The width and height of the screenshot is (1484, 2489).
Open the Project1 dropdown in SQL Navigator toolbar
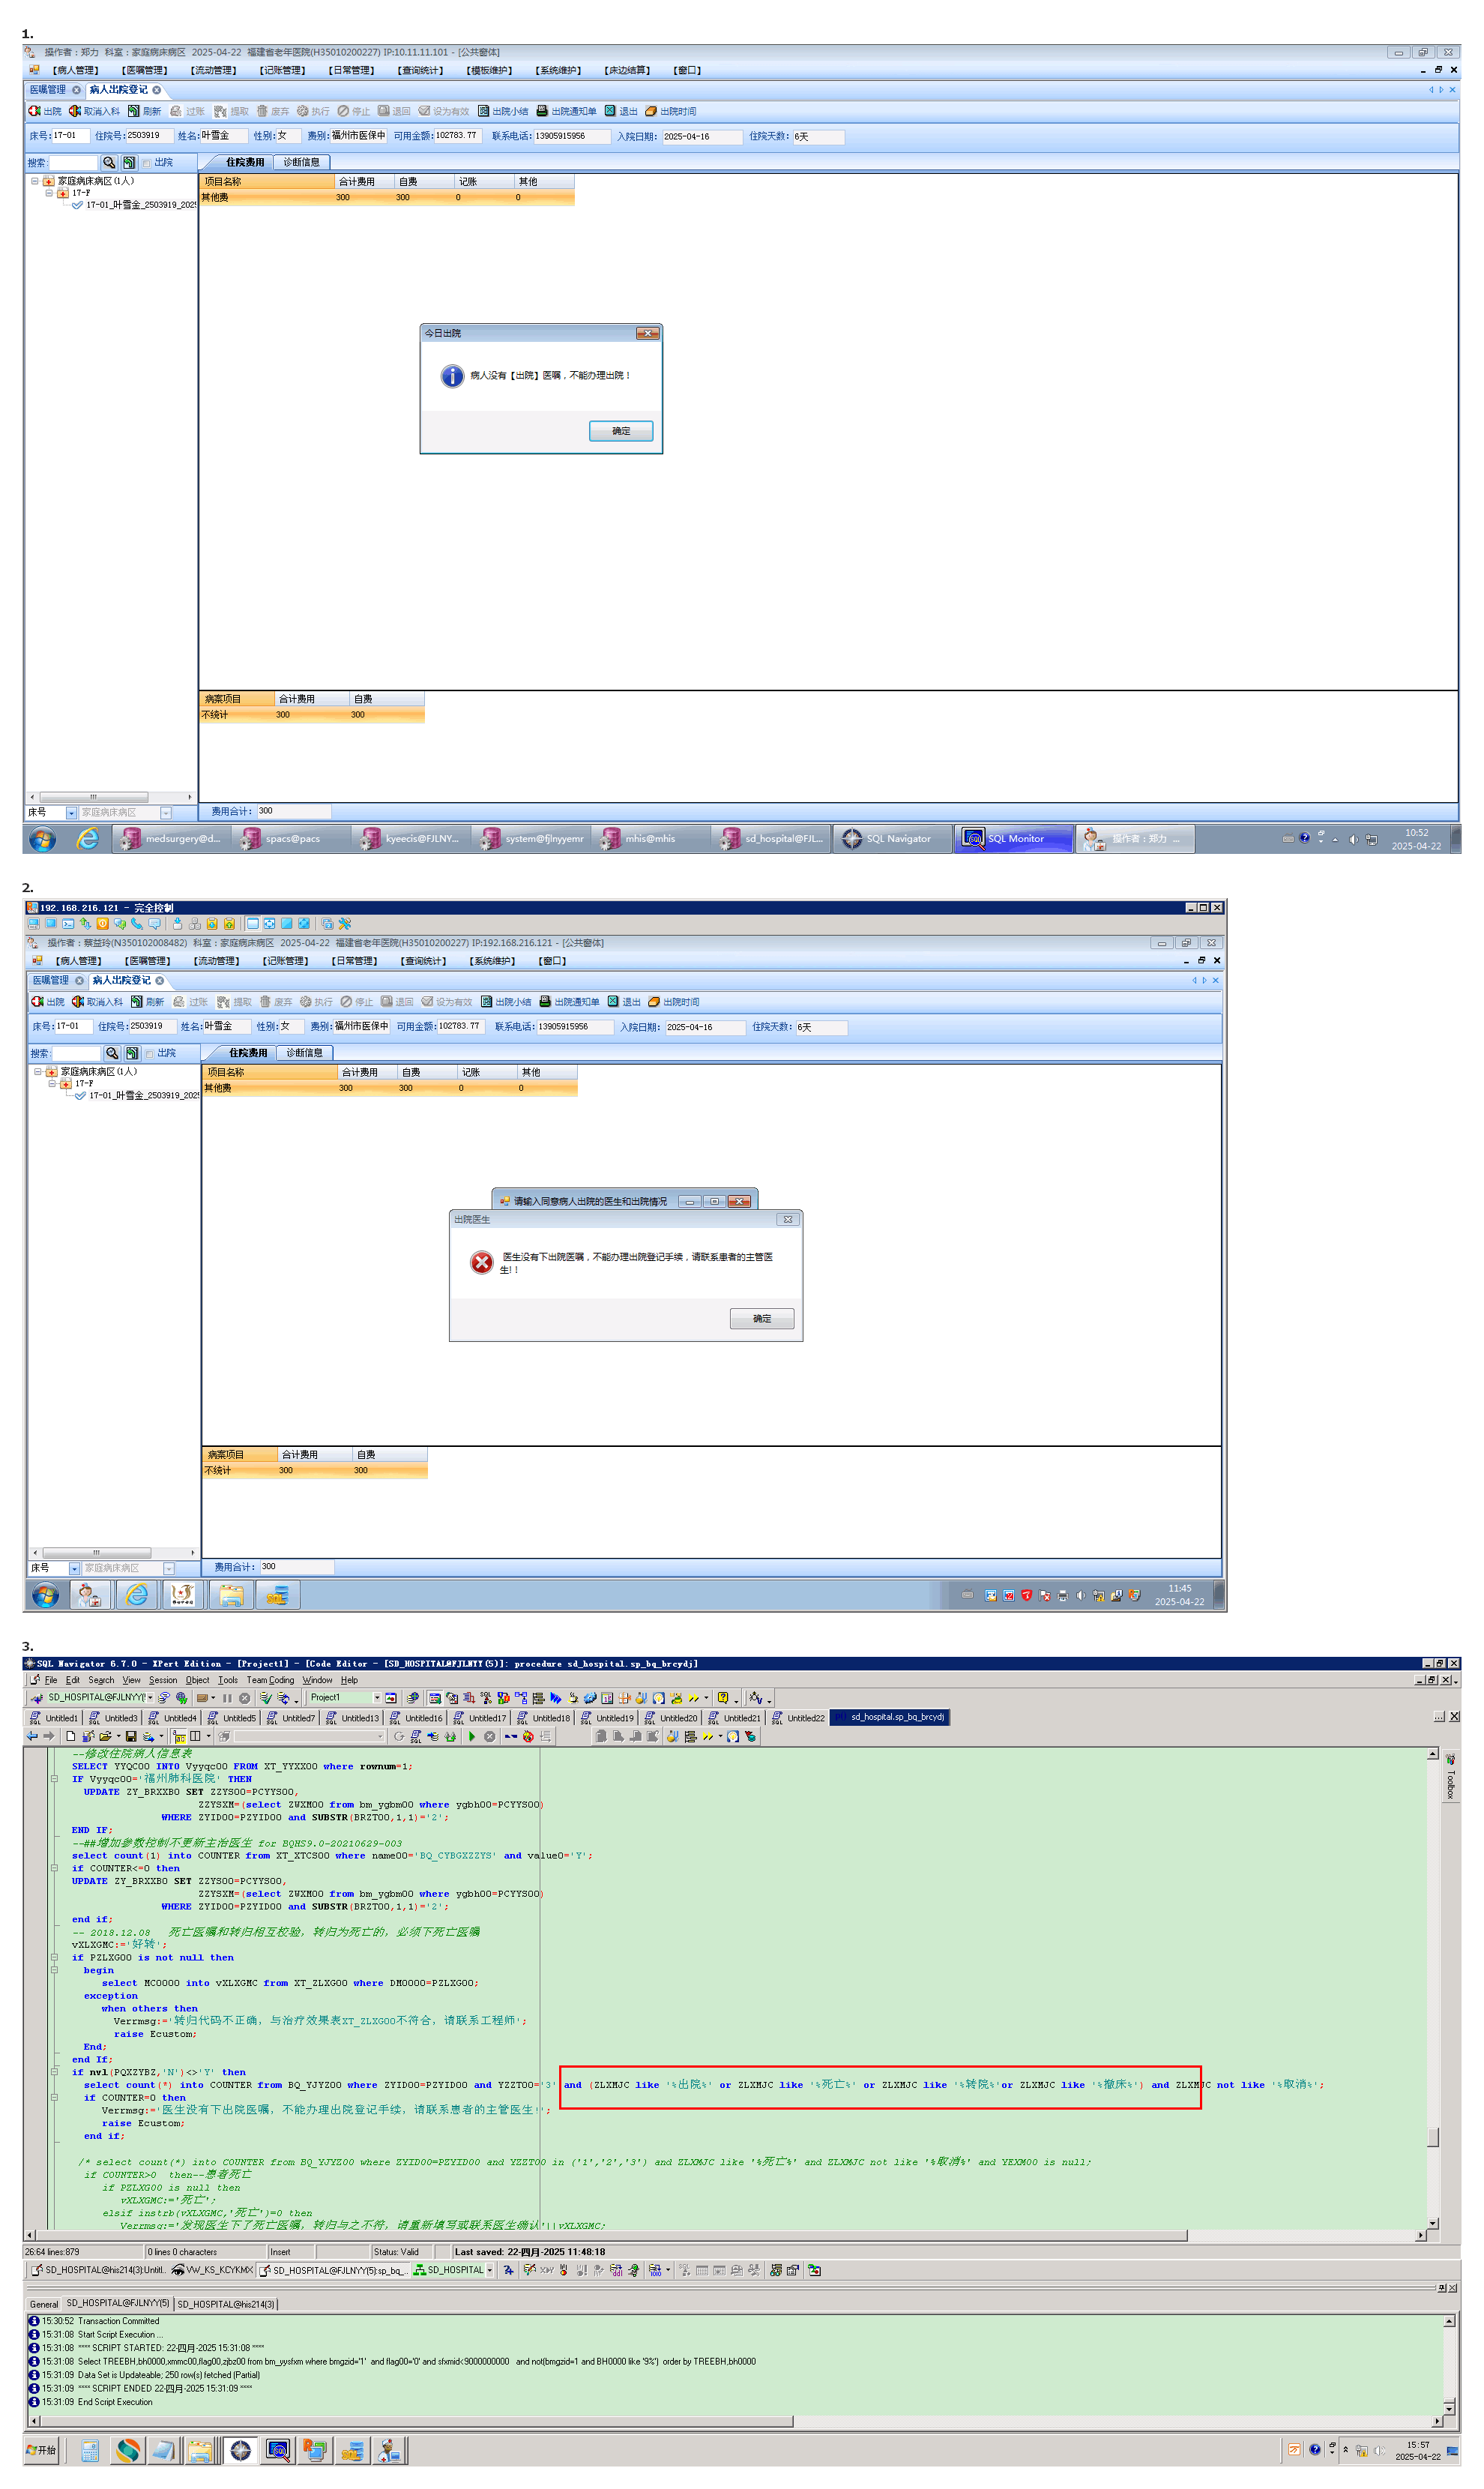coord(377,1698)
